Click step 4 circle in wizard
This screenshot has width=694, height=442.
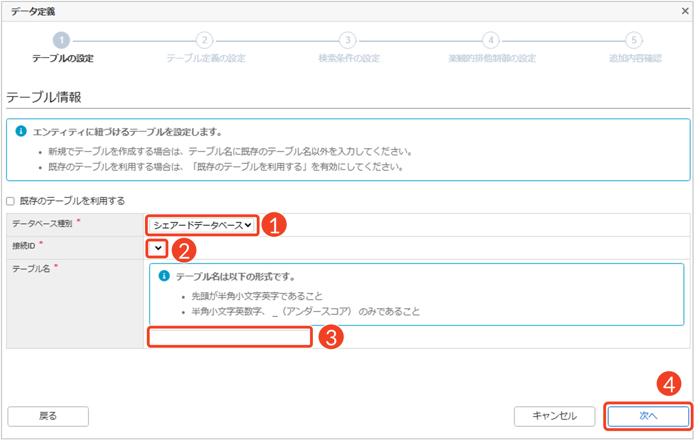pos(491,40)
